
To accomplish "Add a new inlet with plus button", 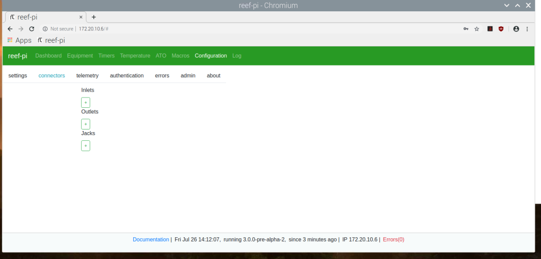I will [86, 103].
